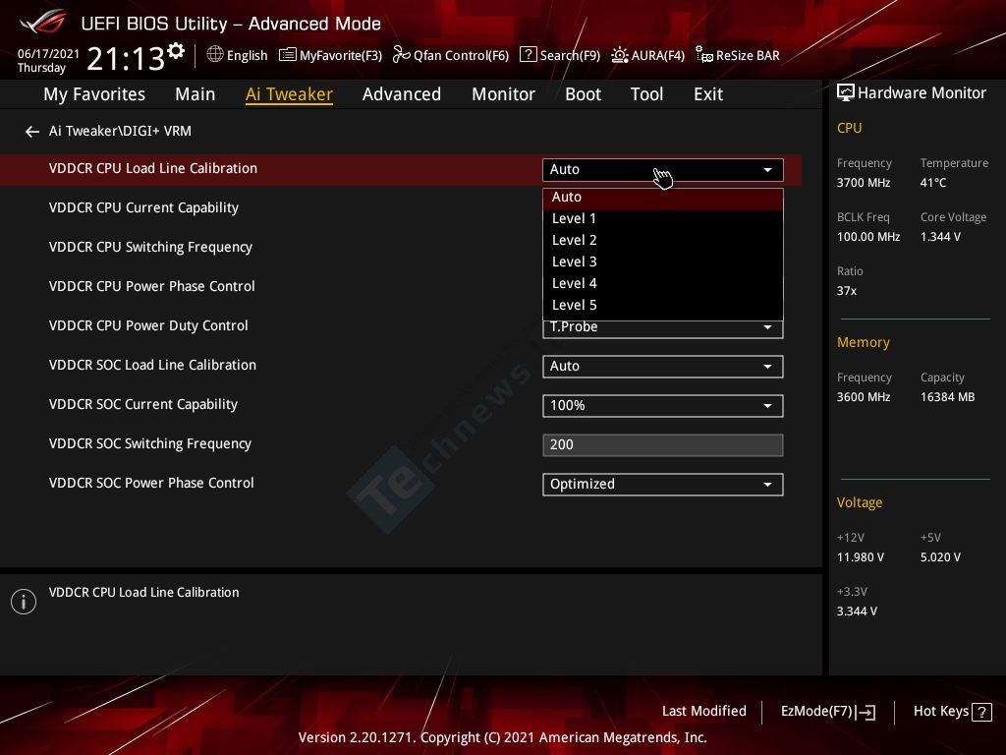The height and width of the screenshot is (755, 1006).
Task: Open VDDCR SOC Load Line Calibration dropdown
Action: pos(663,367)
